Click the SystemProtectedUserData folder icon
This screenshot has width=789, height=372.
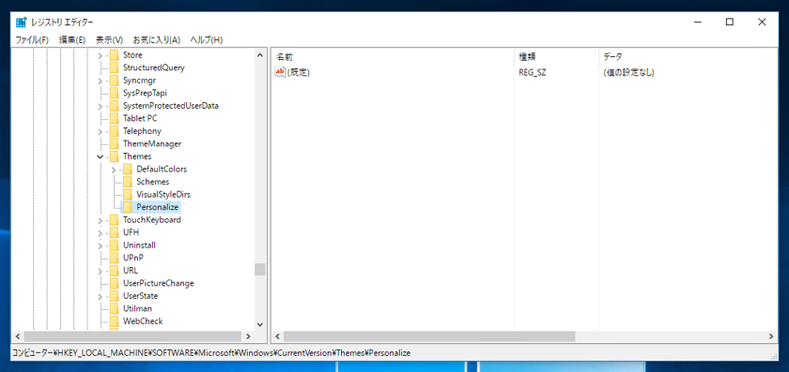tap(115, 106)
